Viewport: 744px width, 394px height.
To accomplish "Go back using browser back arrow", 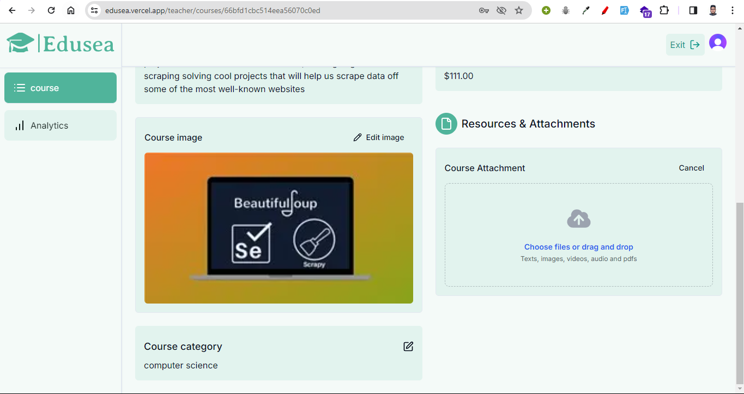I will click(12, 10).
